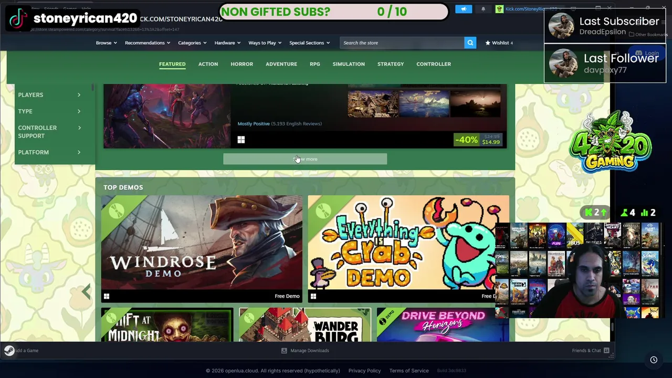Click the Top Demos carousel left arrow
The image size is (672, 378).
pos(86,292)
